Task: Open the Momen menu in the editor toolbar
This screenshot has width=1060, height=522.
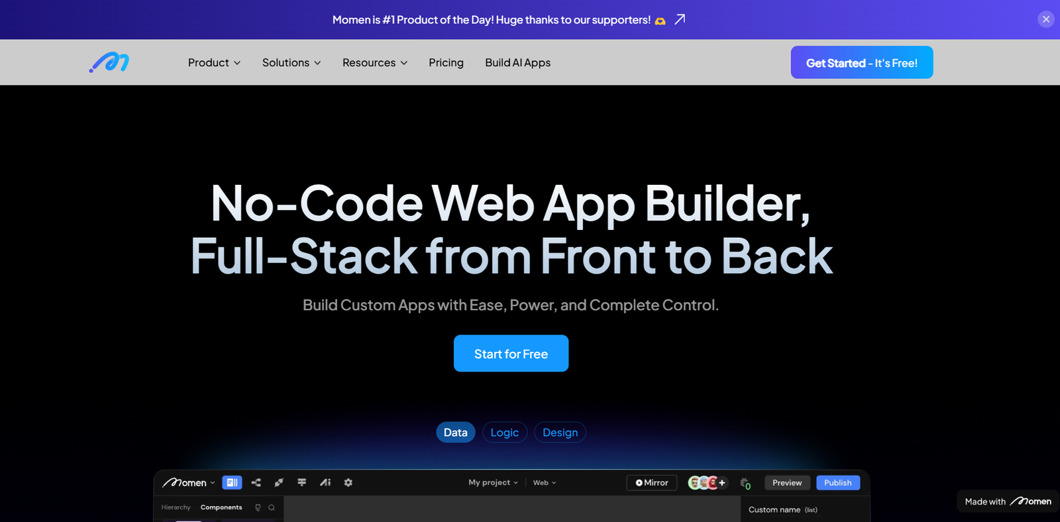Action: pos(189,482)
